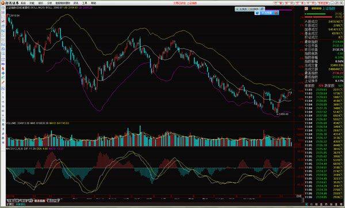Open the 系统 menu
Screen dimensions: 345x208
point(23,3)
